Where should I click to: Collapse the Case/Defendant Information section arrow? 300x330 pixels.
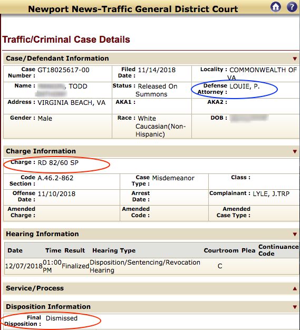coord(295,59)
